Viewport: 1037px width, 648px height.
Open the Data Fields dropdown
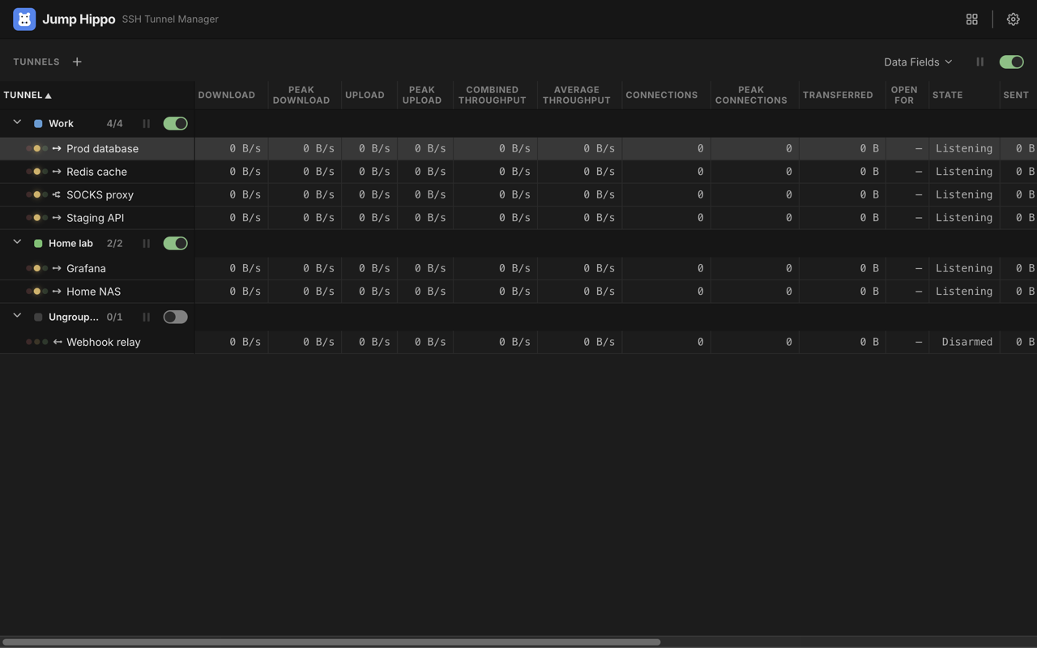tap(918, 62)
